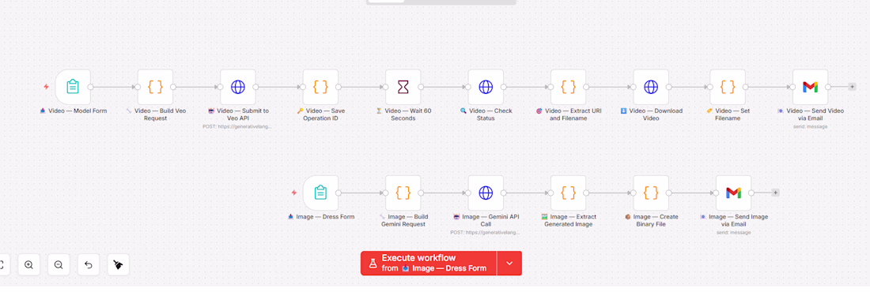
Task: Click output connector of Video — Model Form node
Action: click(90, 87)
